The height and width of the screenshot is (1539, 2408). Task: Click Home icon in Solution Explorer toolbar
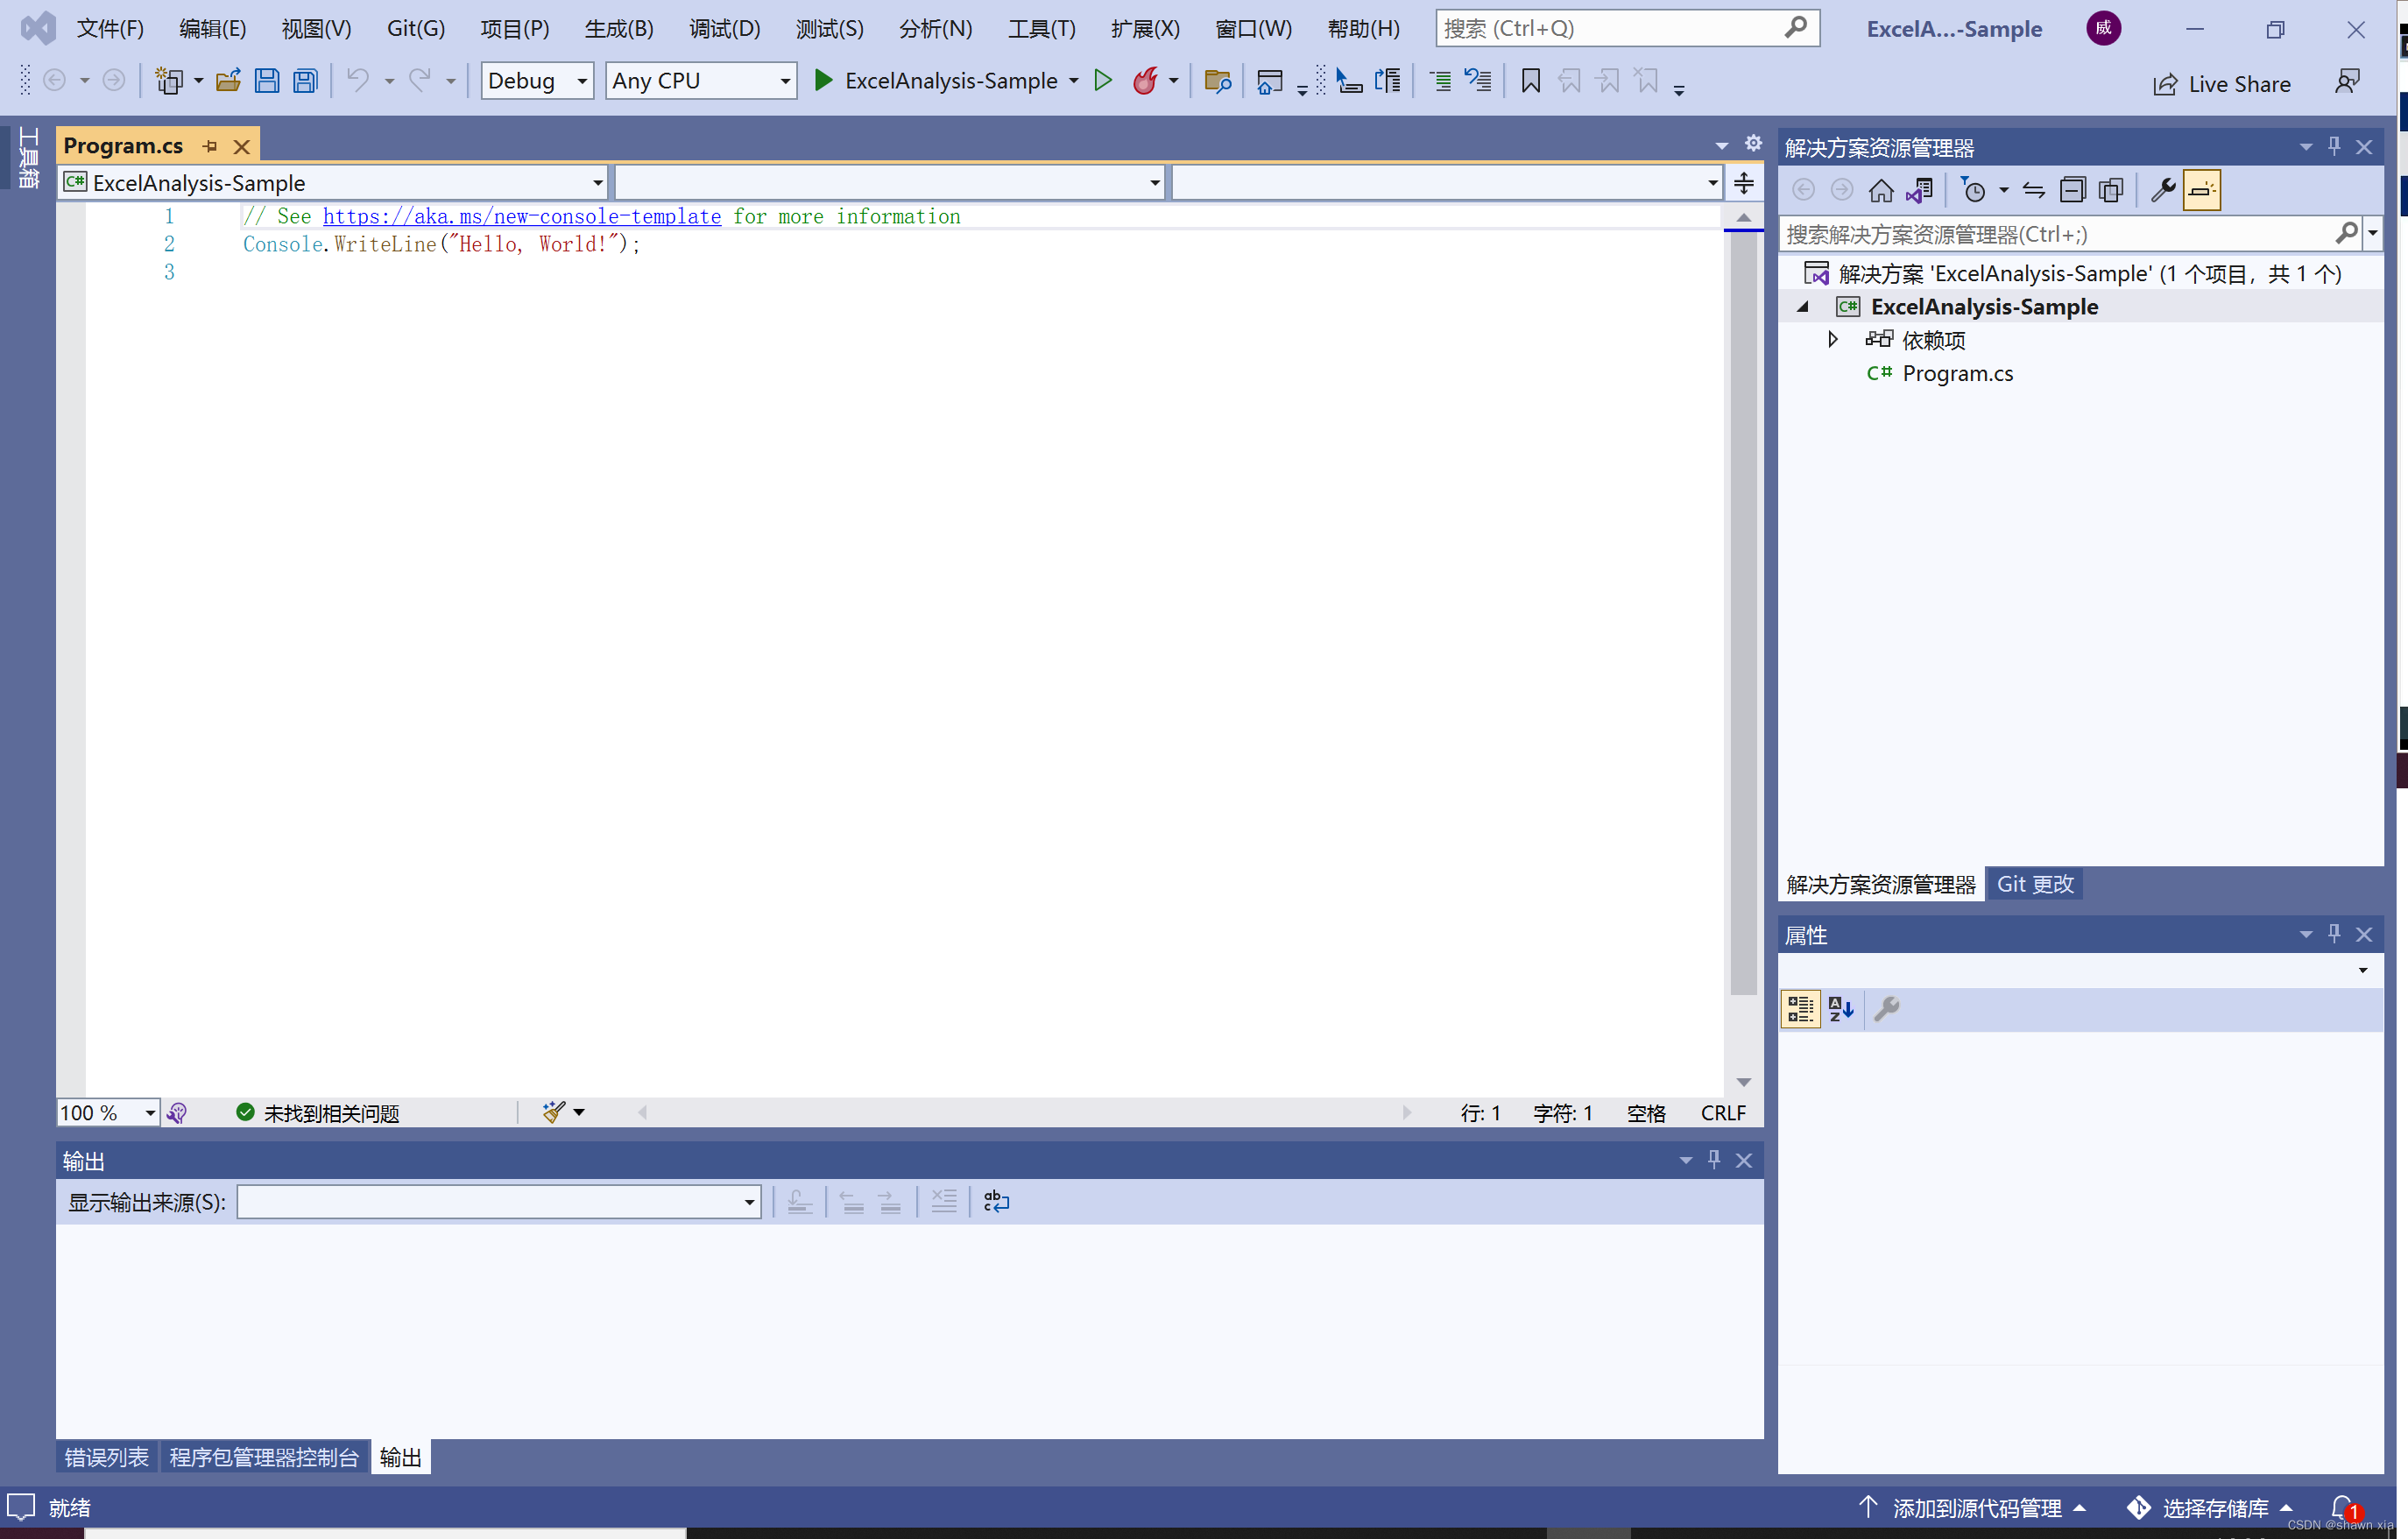coord(1881,190)
